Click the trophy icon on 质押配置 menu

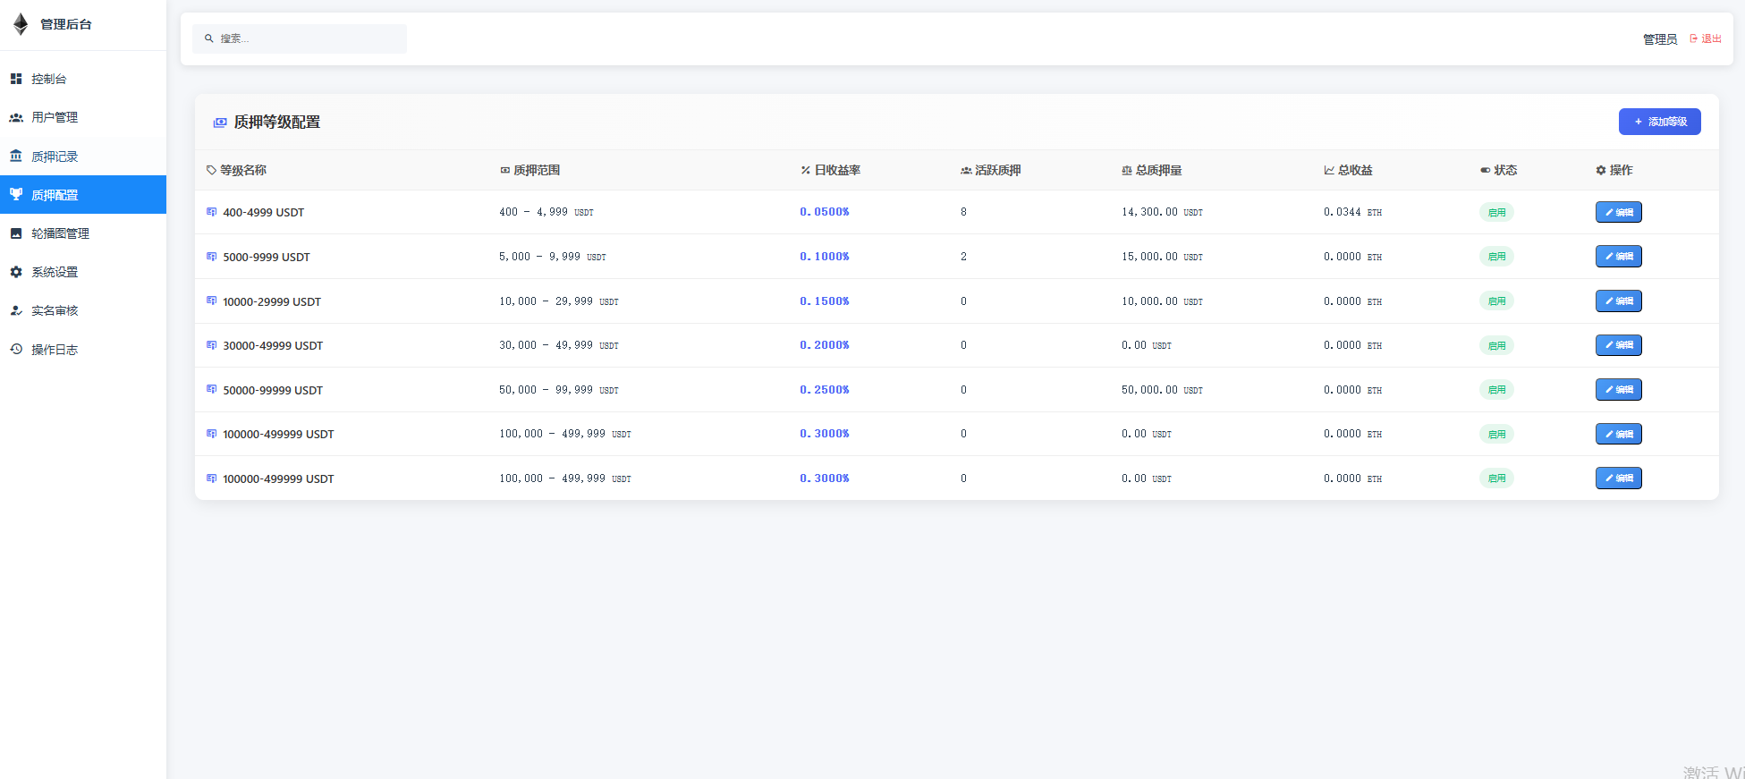click(16, 195)
